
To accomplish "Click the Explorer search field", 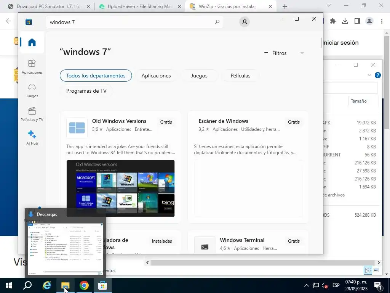I will tap(350, 88).
